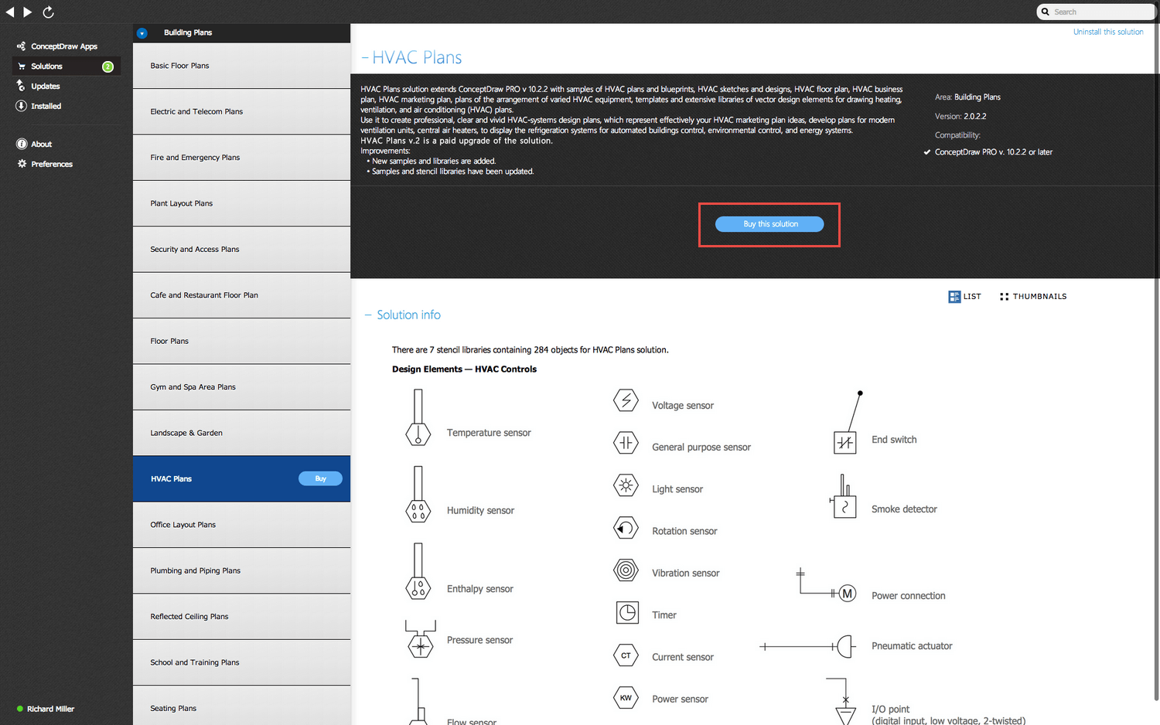Click the Uninstall this solution link
The image size is (1160, 725).
click(x=1108, y=32)
